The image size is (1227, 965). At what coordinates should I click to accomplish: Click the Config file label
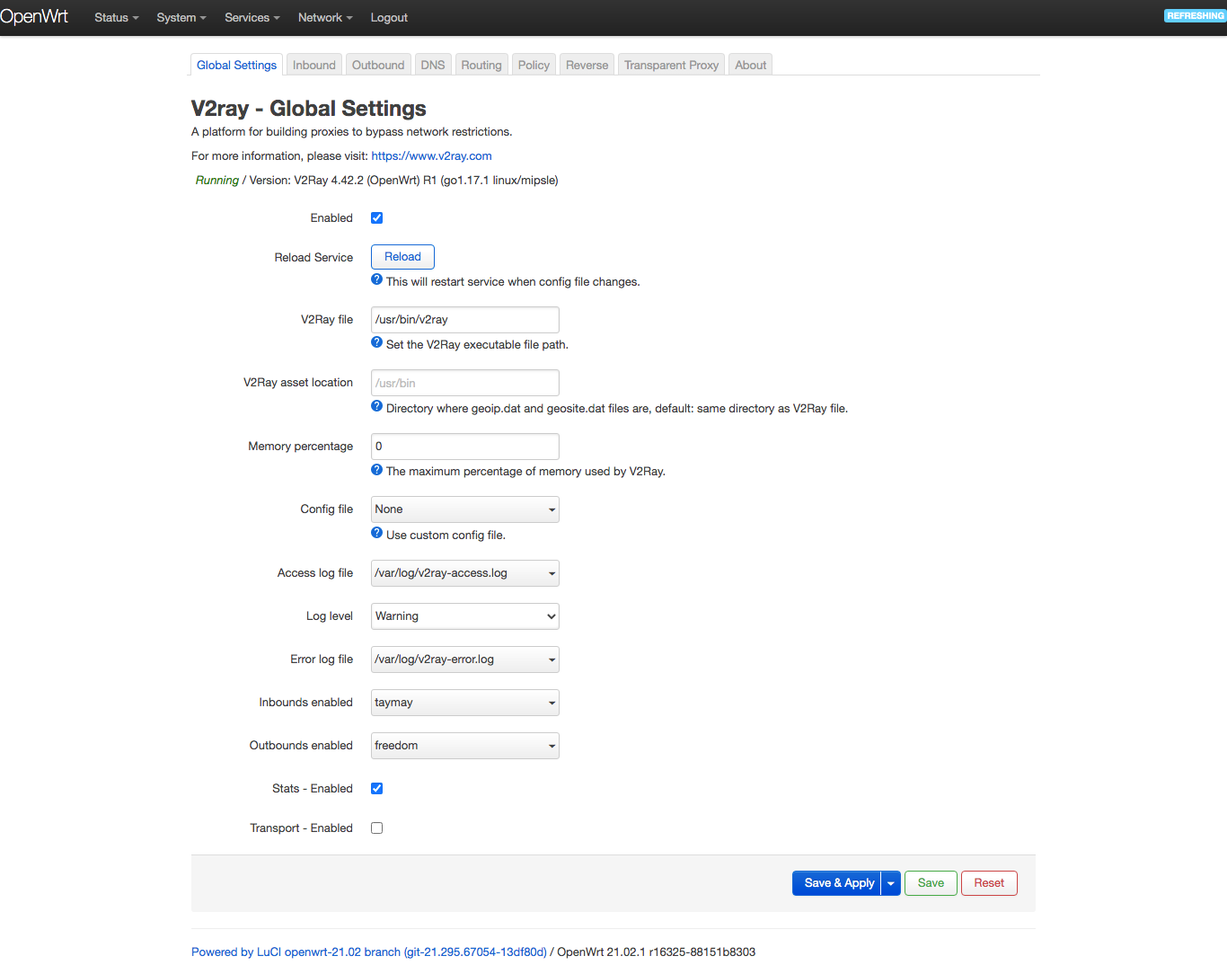[327, 509]
